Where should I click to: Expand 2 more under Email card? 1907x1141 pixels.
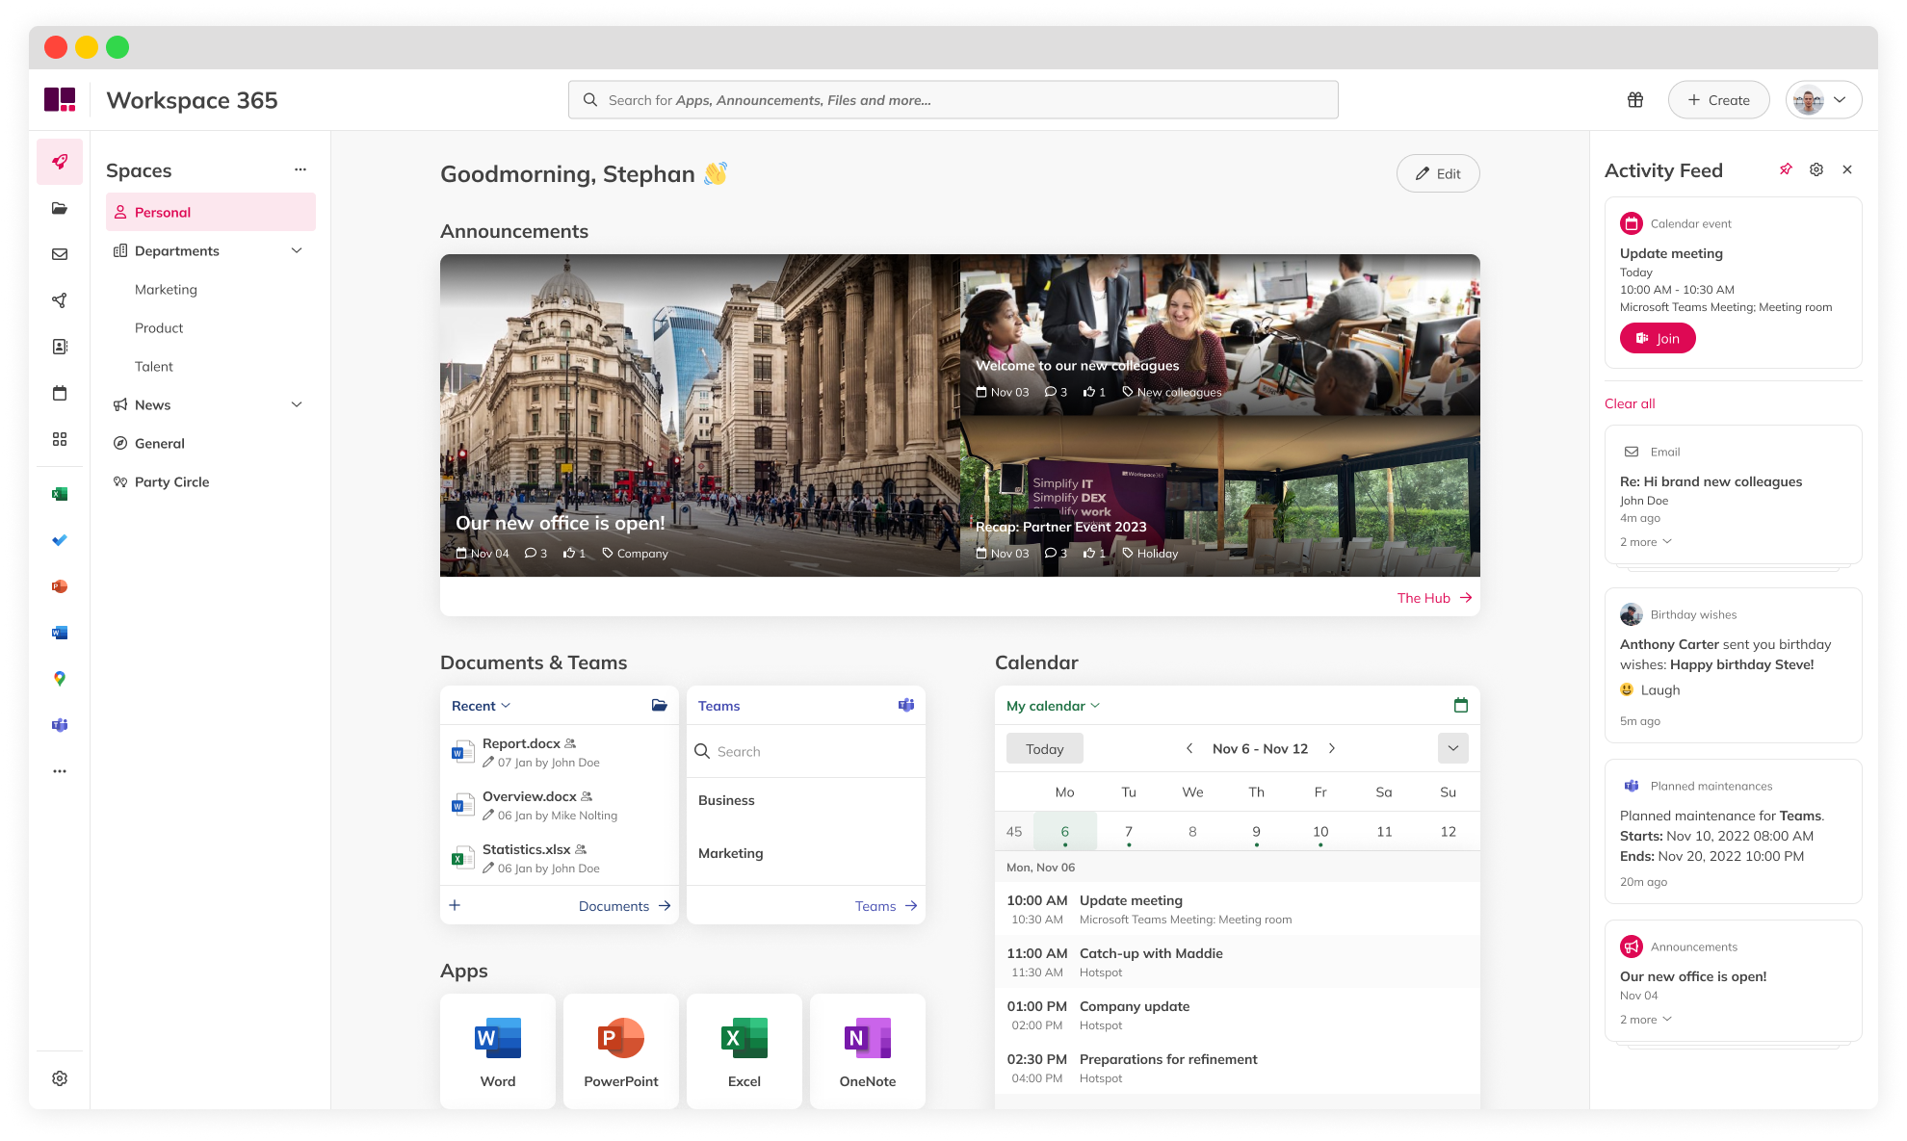1646,542
